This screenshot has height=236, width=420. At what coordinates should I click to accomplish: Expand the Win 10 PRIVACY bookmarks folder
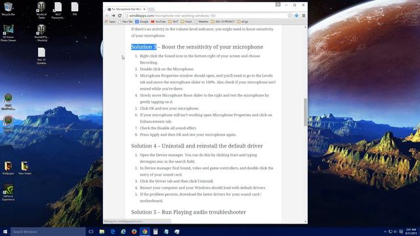point(222,22)
